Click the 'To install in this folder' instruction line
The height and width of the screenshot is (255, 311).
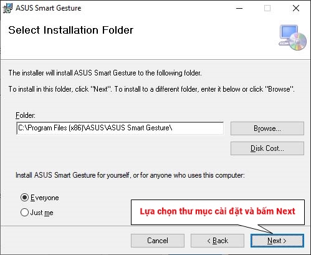[x=151, y=89]
